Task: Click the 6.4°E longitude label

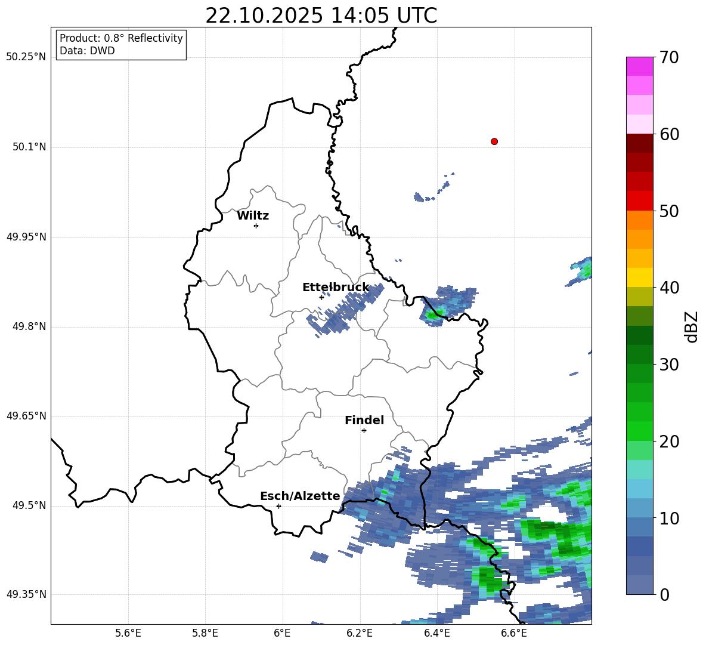Action: point(436,633)
